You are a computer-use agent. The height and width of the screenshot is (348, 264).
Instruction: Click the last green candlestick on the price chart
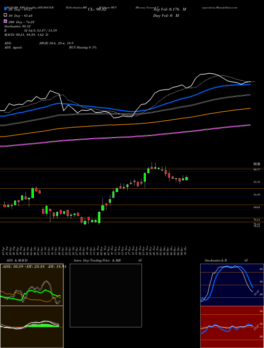pyautogui.click(x=187, y=178)
